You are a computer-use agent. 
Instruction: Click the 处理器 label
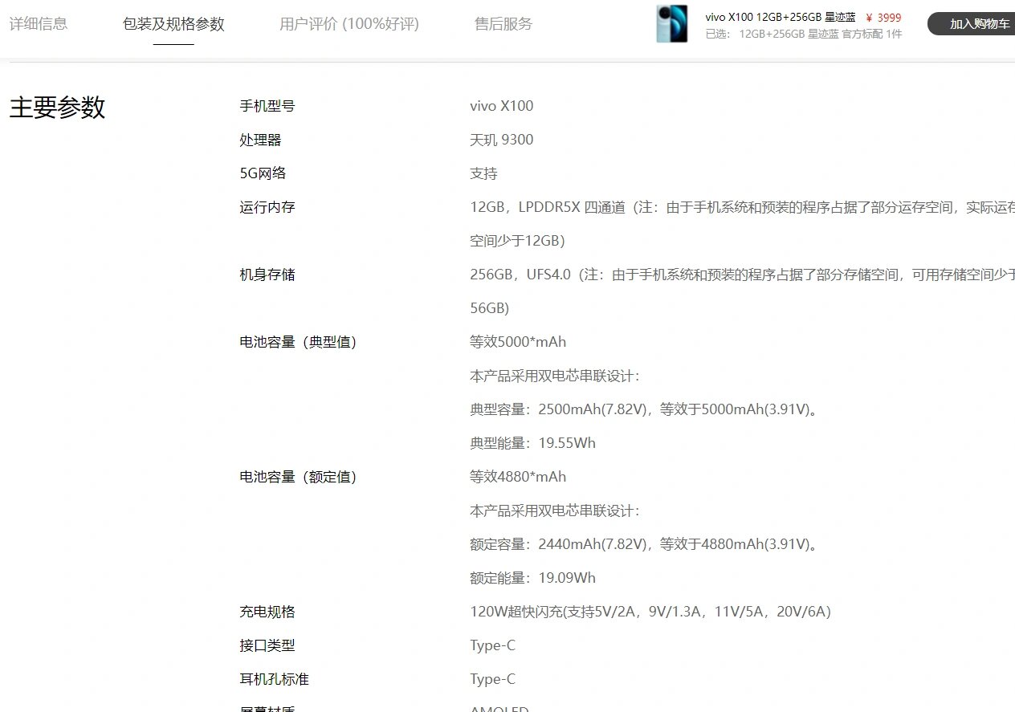[260, 140]
